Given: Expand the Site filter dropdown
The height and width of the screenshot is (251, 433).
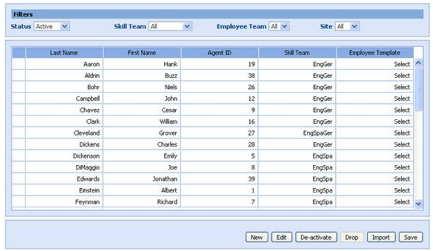Looking at the screenshot, I should coord(354,26).
